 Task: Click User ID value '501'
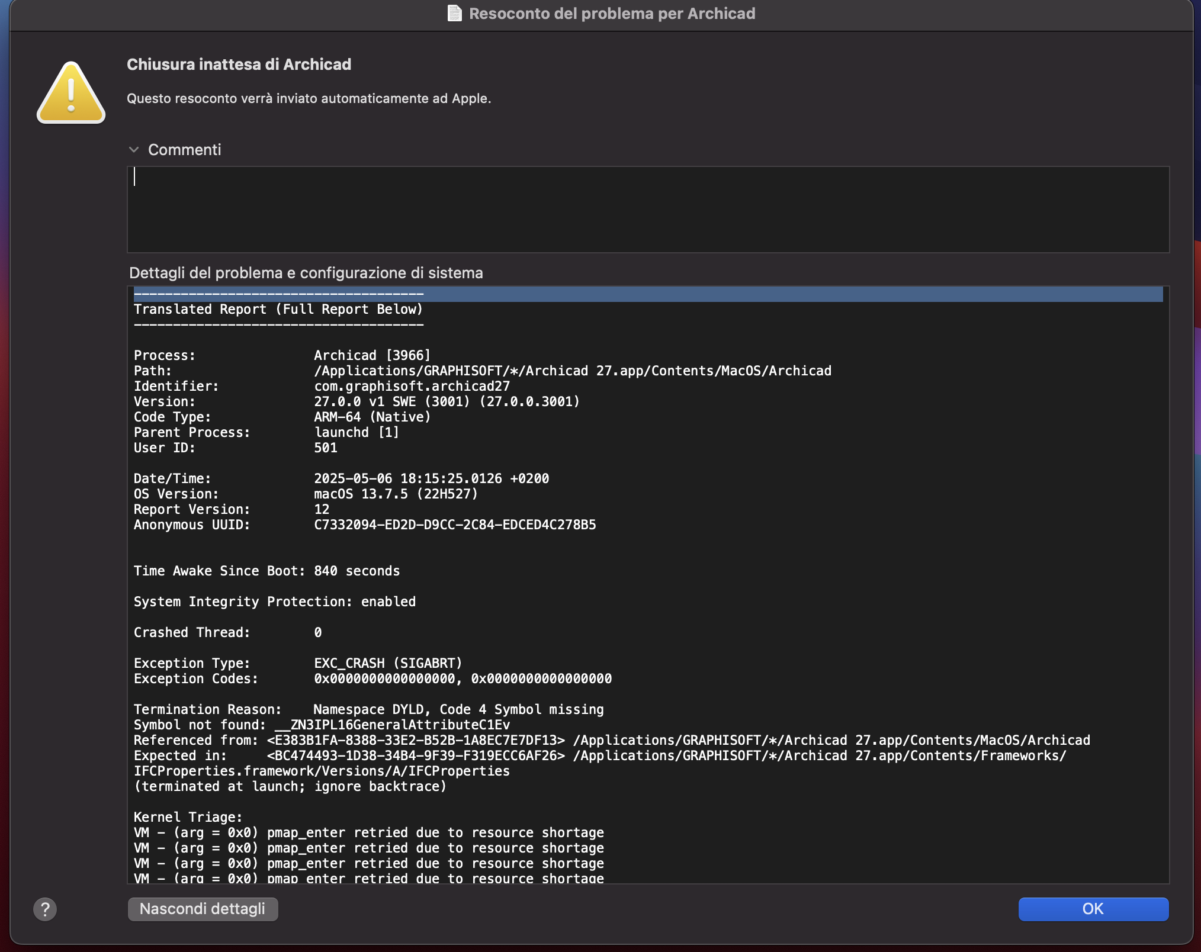pyautogui.click(x=326, y=448)
